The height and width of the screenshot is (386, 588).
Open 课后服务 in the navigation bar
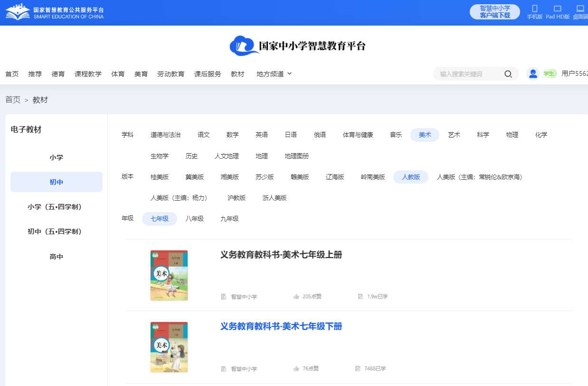tap(208, 74)
